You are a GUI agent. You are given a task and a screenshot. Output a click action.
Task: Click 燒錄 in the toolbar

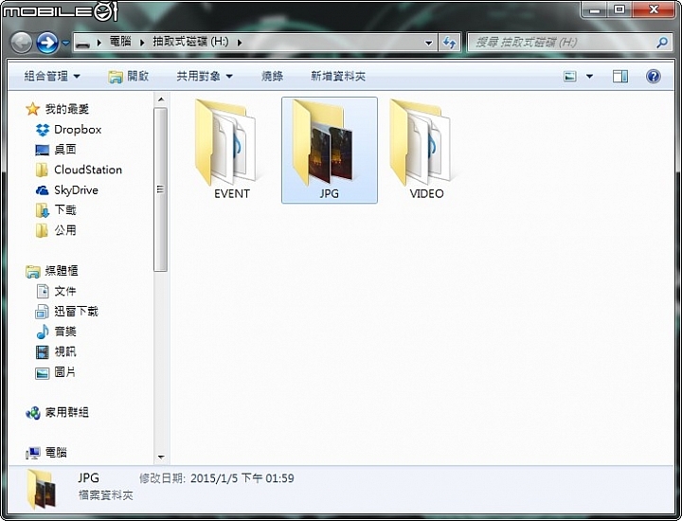pyautogui.click(x=272, y=76)
